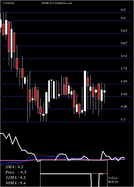This screenshot has width=134, height=187.
Task: Click the 9.23 price axis label
Action: tap(124, 31)
